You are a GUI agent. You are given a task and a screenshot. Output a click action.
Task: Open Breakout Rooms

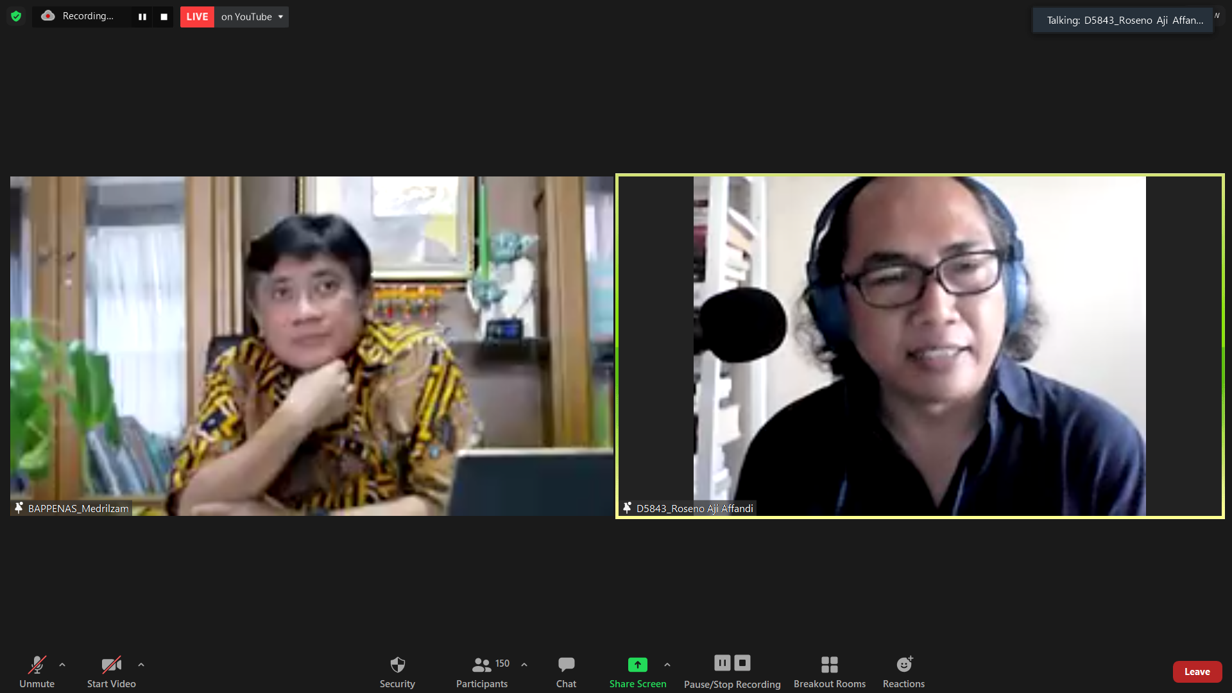point(829,671)
